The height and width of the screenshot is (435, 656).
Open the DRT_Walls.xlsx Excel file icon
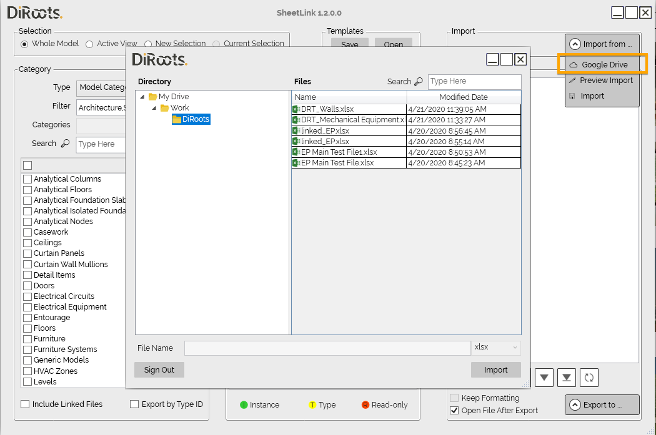point(296,109)
